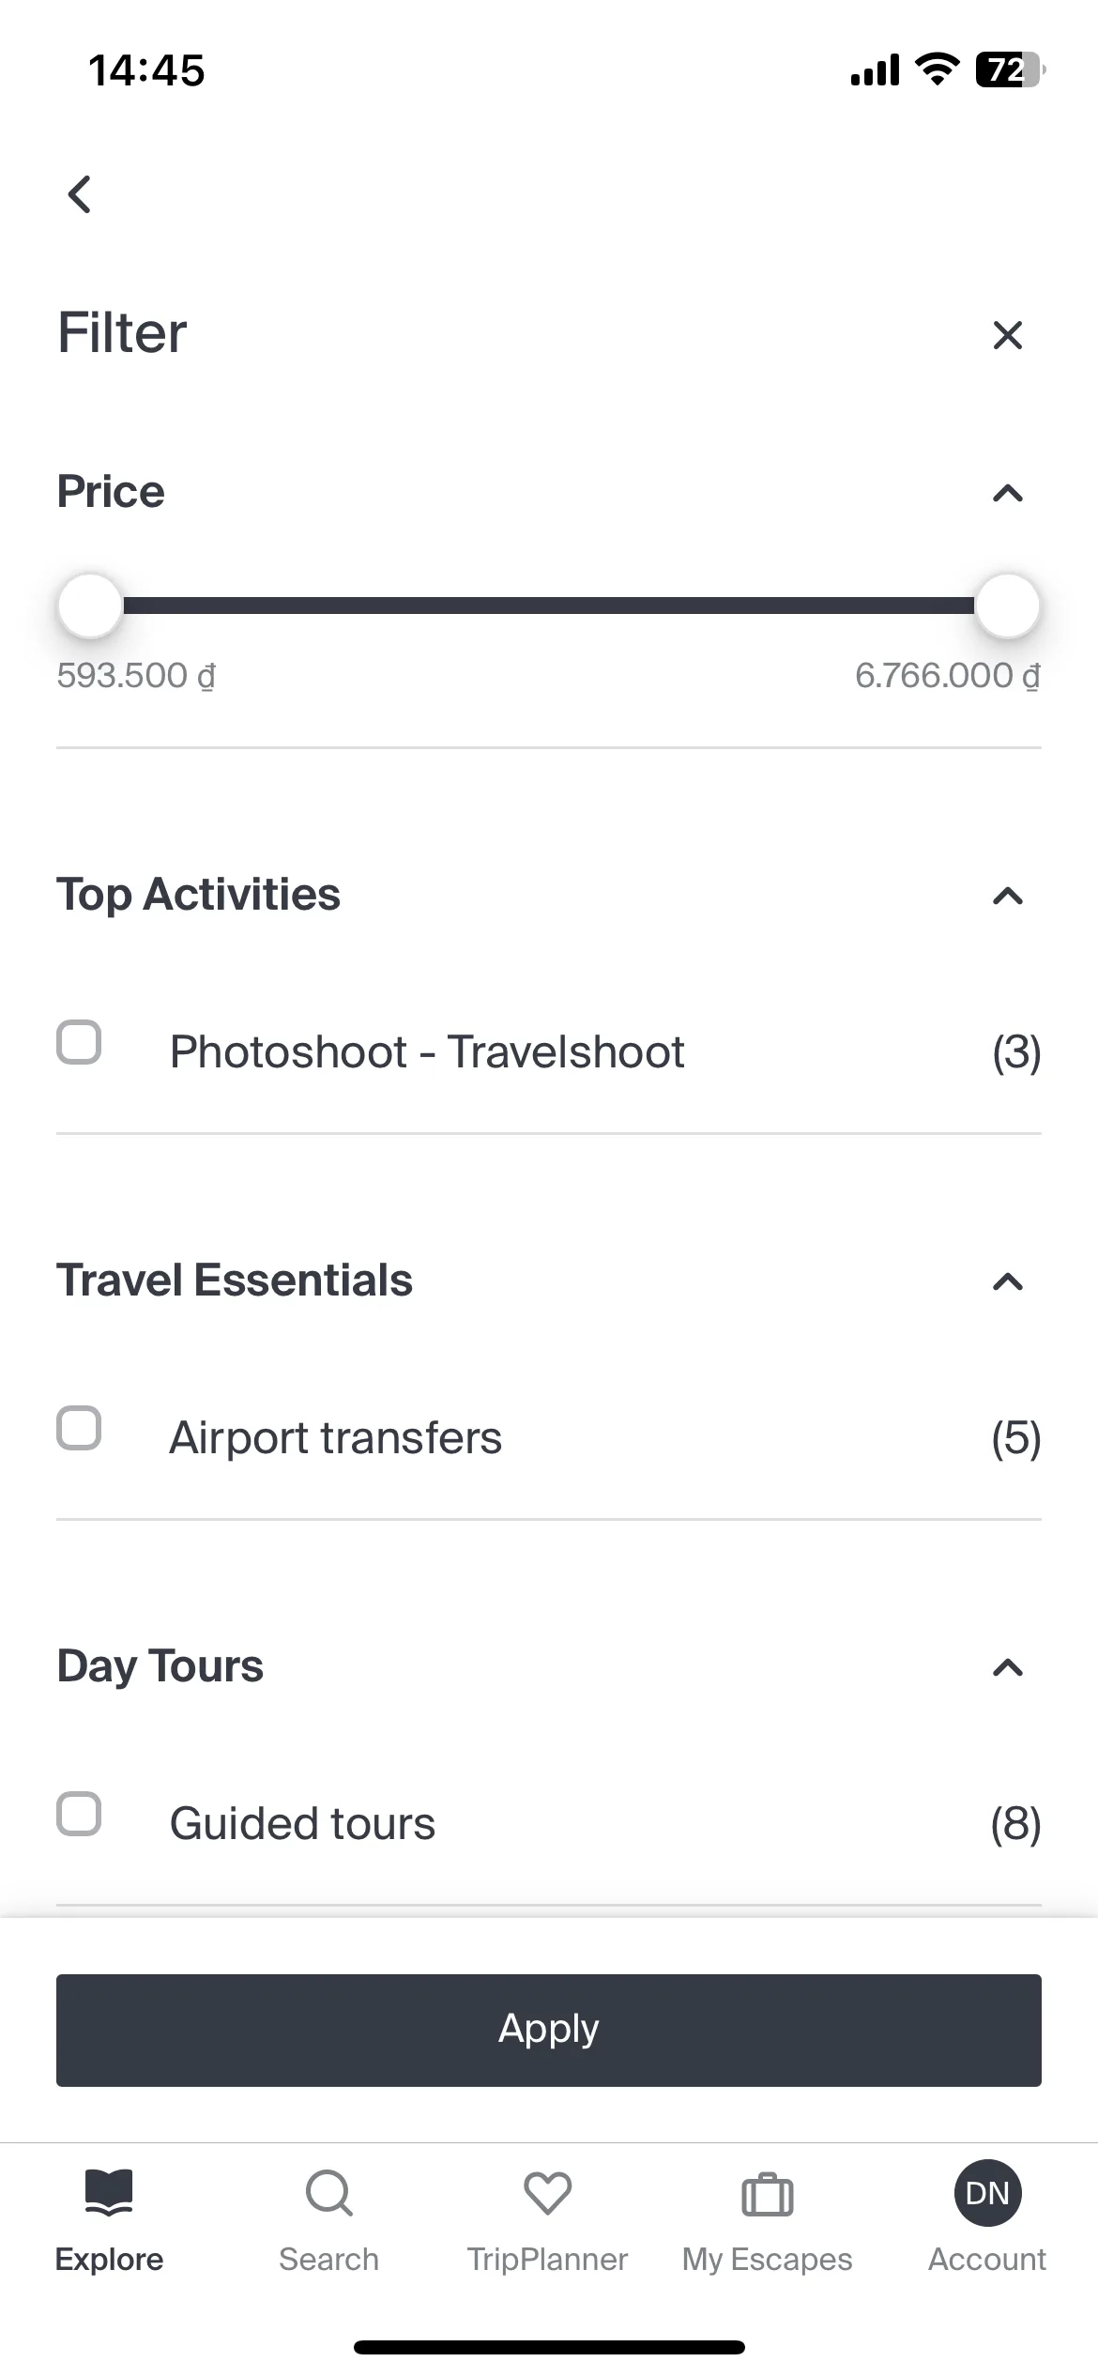The image size is (1098, 2377).
Task: Tap the Wi-Fi status icon
Action: (937, 69)
